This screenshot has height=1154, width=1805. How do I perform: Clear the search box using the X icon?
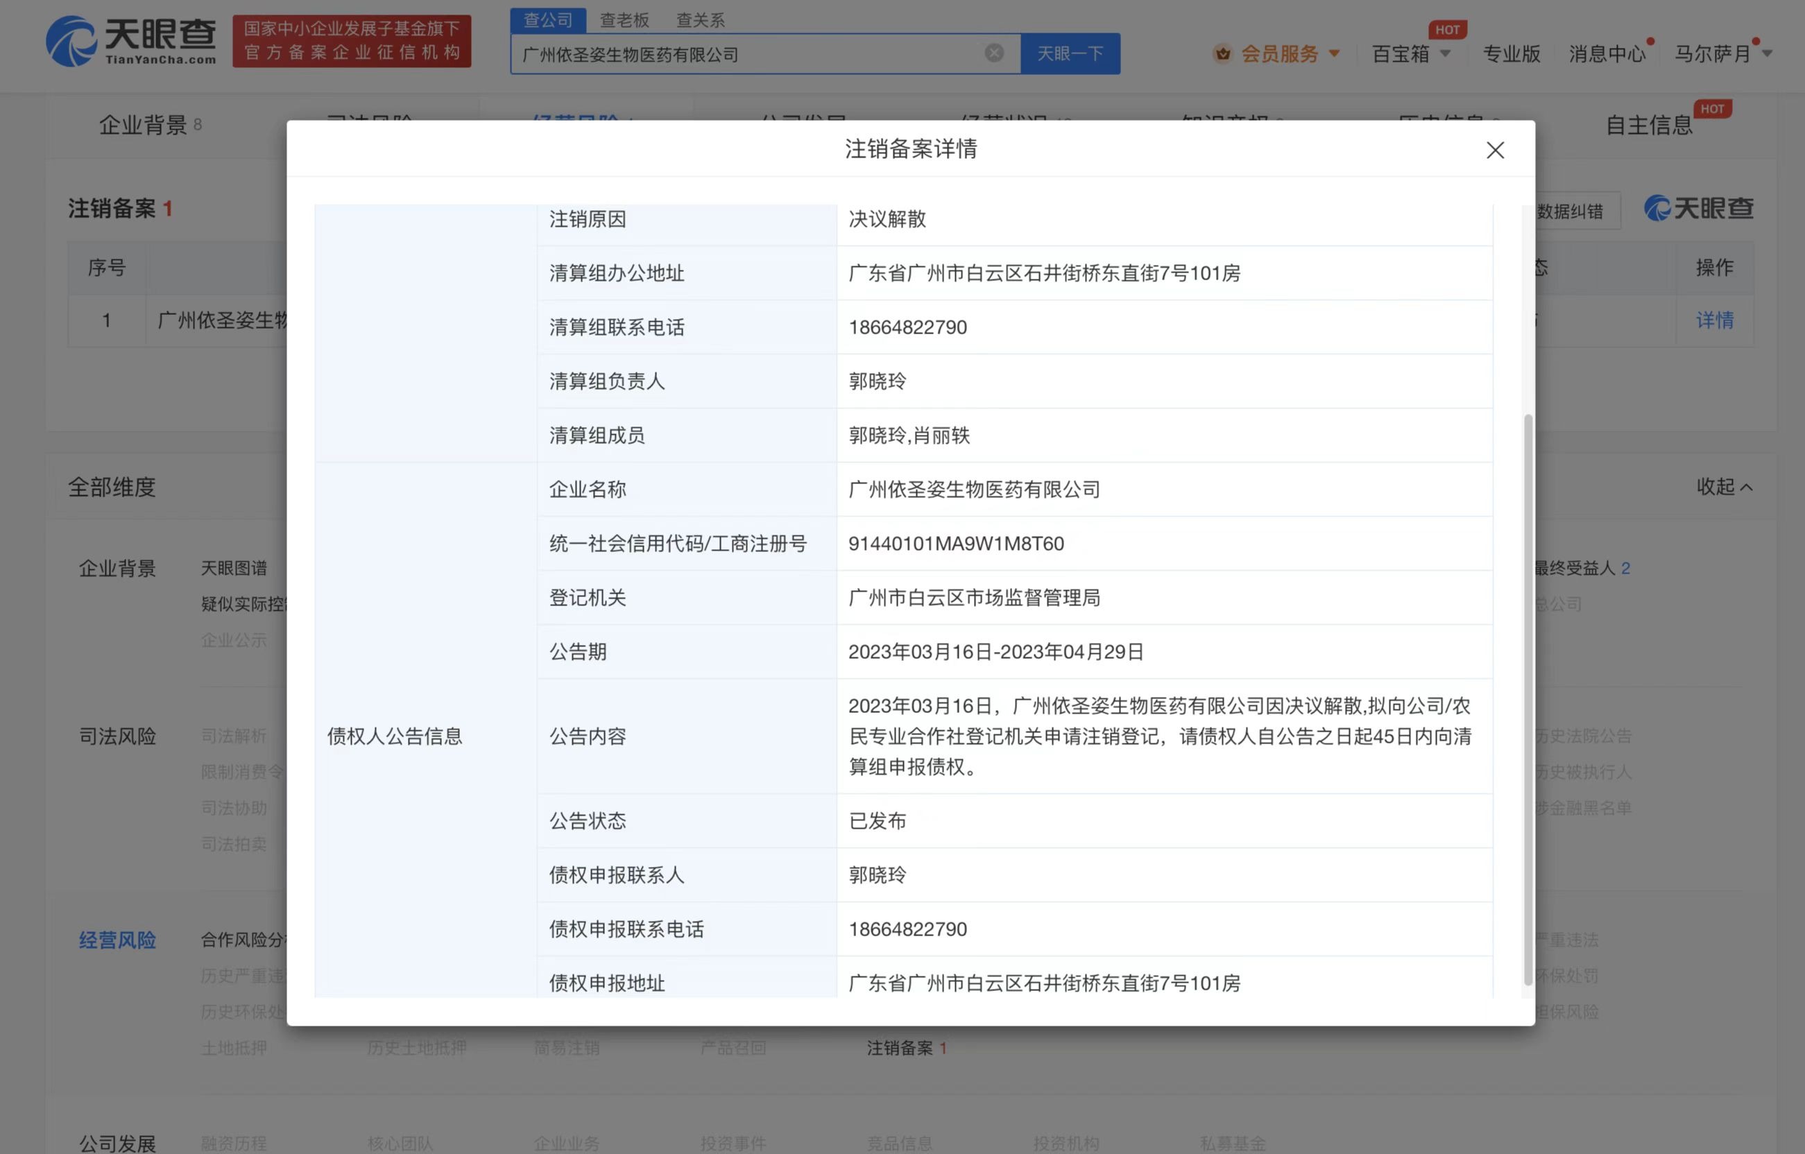994,53
